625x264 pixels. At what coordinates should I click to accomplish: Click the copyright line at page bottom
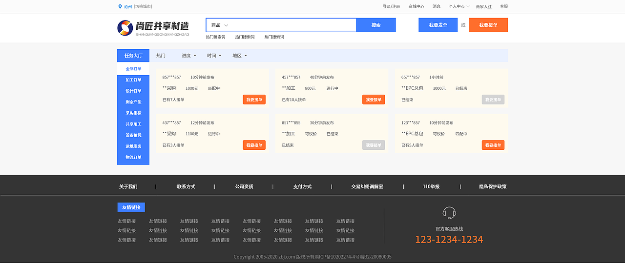pos(312,257)
